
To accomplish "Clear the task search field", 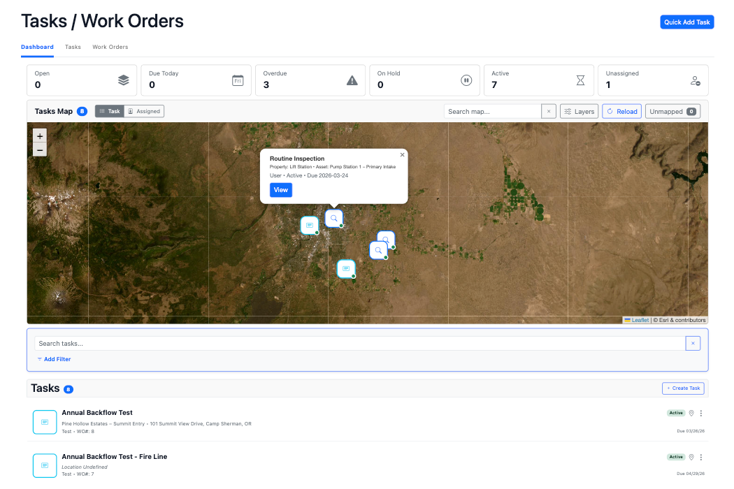I will (x=693, y=343).
